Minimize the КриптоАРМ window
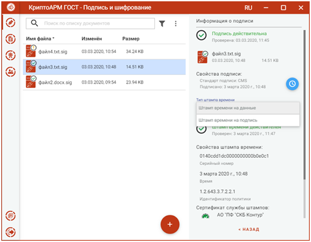The width and height of the screenshot is (311, 242). [266, 8]
